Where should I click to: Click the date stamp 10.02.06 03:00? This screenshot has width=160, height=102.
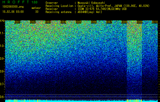pos(13,11)
